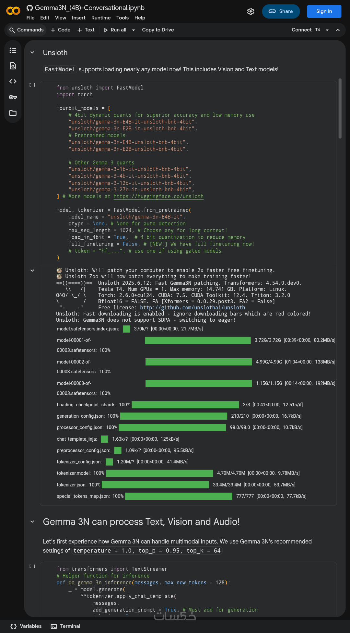The height and width of the screenshot is (633, 350).
Task: Open the find and replace panel
Action: click(13, 66)
